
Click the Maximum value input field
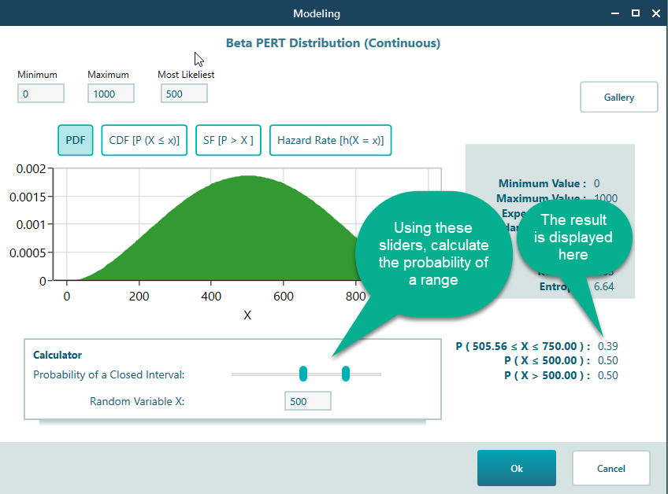click(x=111, y=94)
